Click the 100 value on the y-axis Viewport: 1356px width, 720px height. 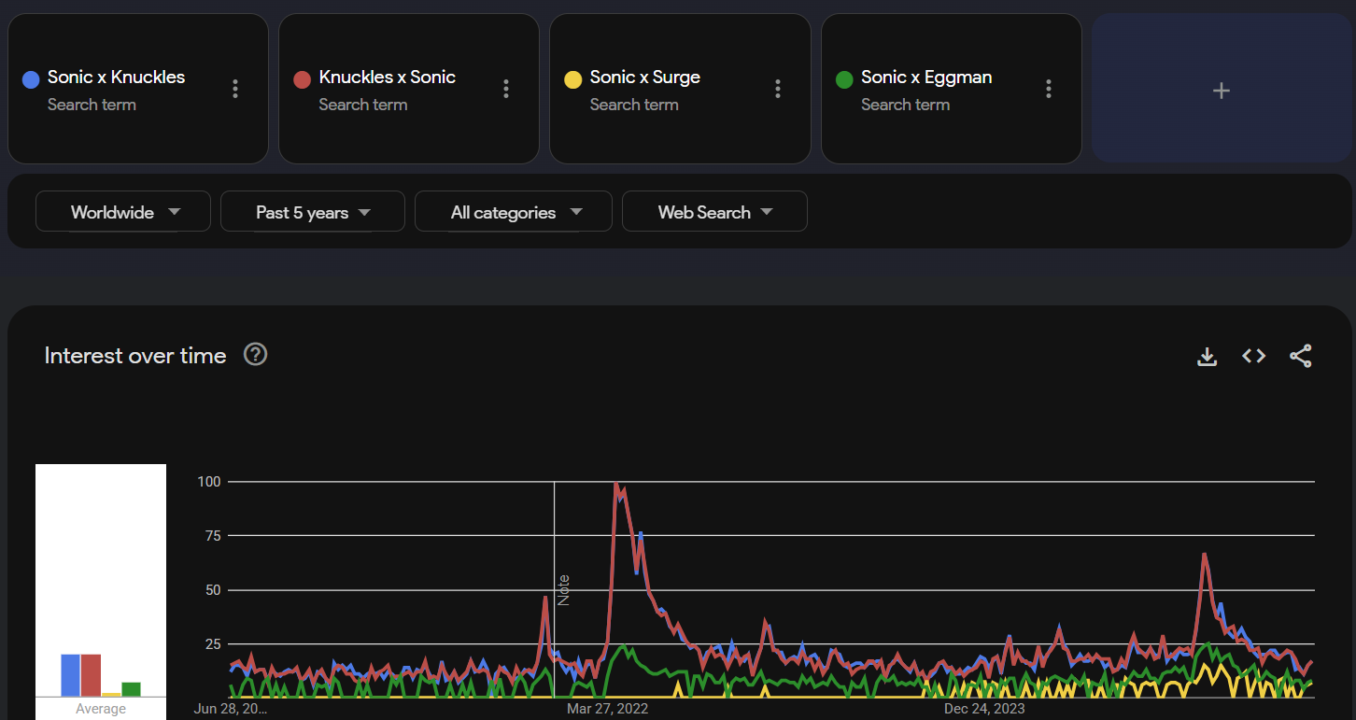[x=209, y=482]
